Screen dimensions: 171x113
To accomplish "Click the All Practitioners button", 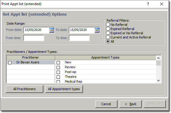I will 25,89.
